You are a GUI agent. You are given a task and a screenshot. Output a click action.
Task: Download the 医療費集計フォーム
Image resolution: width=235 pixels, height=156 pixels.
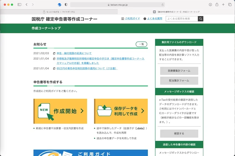pyautogui.click(x=179, y=71)
